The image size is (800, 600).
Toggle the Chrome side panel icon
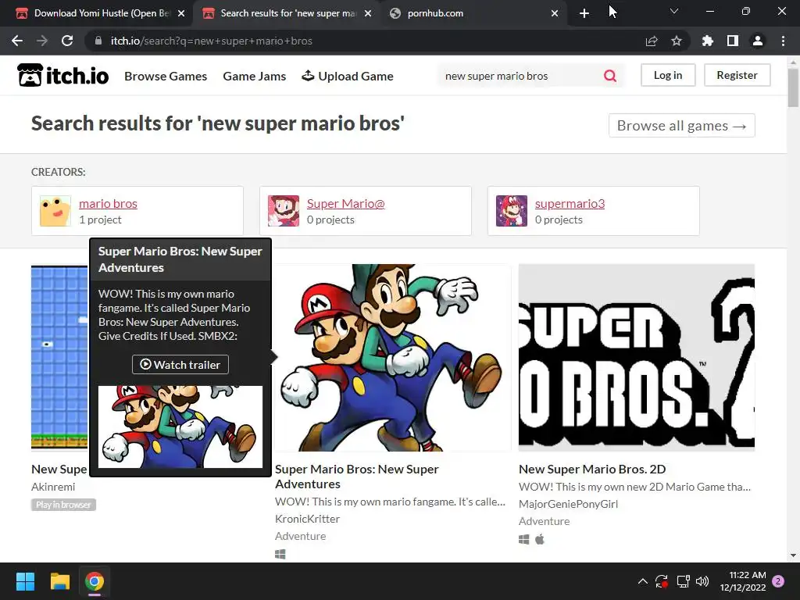[732, 41]
